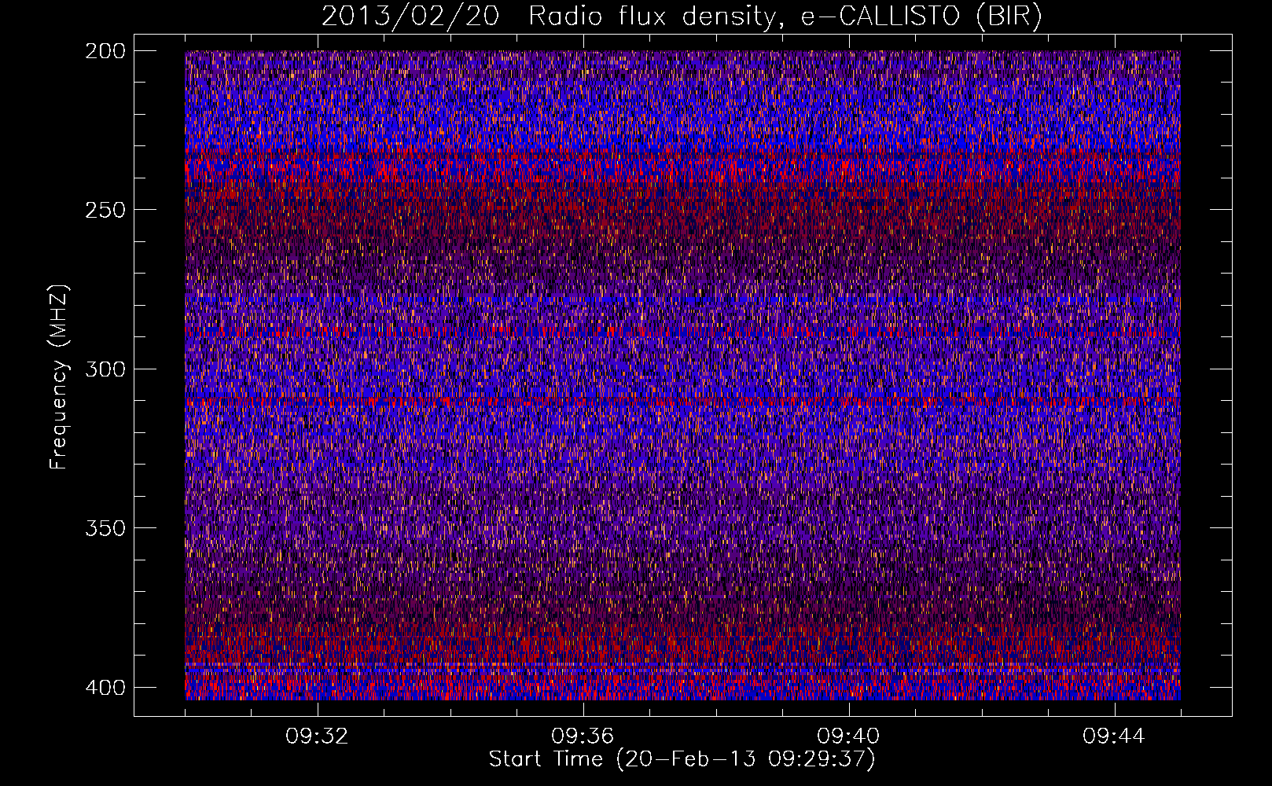Select the '350' frequency axis label
Viewport: 1272px width, 786px height.
[x=105, y=528]
